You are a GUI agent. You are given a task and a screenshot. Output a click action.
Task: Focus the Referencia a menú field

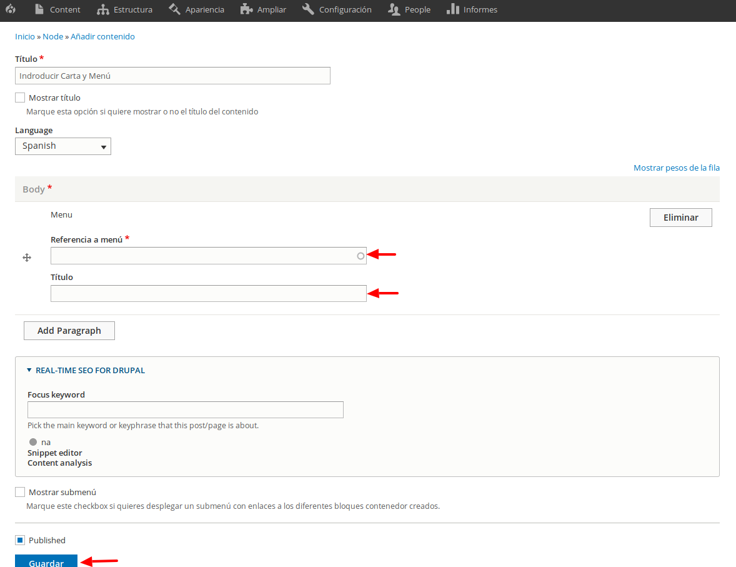pos(209,256)
